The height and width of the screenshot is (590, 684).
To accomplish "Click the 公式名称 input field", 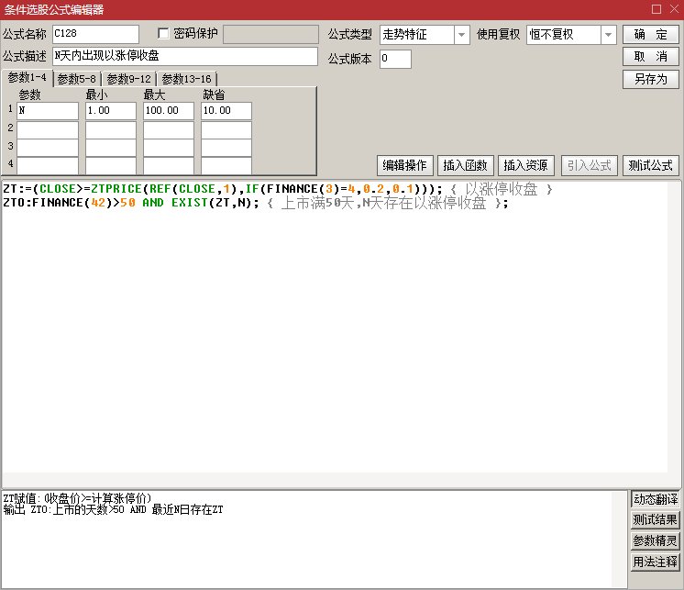I will pos(95,35).
